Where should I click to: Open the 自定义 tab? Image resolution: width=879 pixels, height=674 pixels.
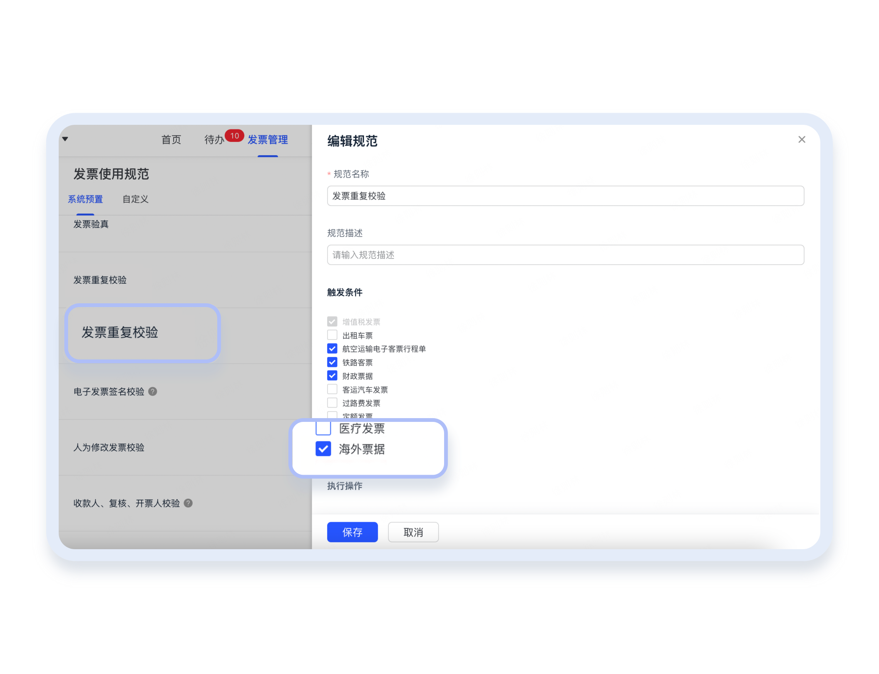[x=135, y=199]
